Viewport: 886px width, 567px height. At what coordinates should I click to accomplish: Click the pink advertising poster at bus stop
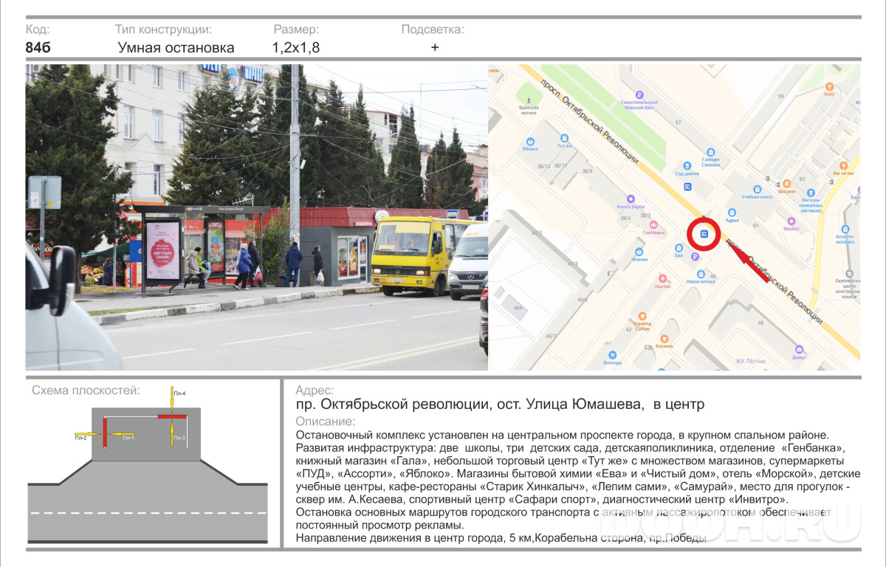tap(163, 250)
